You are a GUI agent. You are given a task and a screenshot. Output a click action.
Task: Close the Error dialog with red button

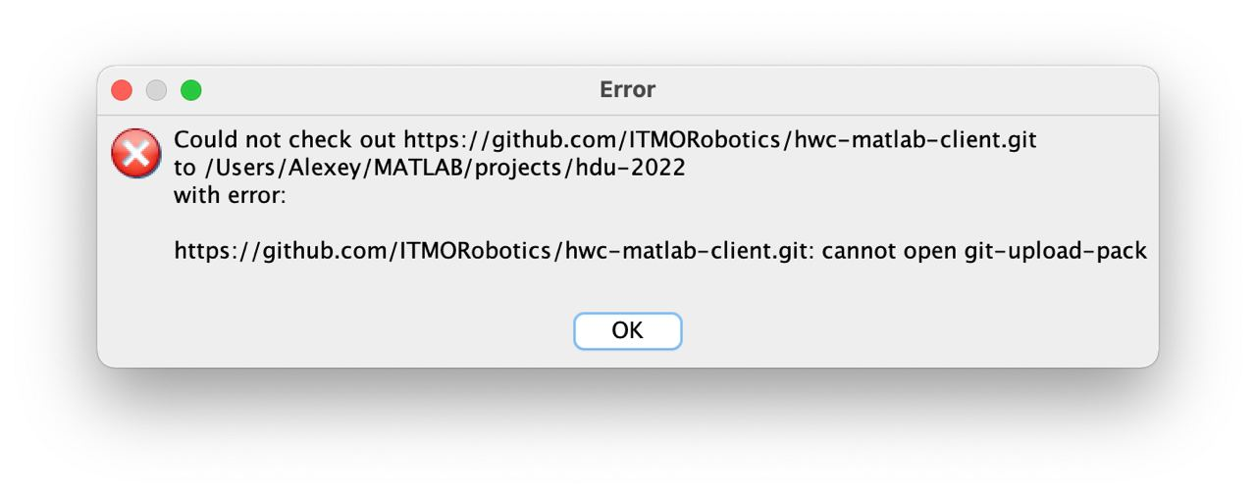click(x=122, y=90)
